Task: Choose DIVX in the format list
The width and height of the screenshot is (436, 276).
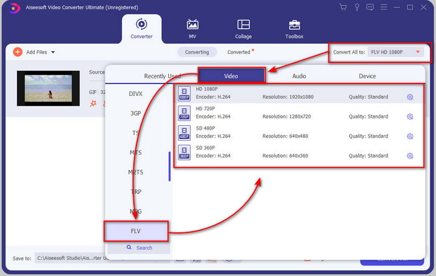Action: (136, 93)
